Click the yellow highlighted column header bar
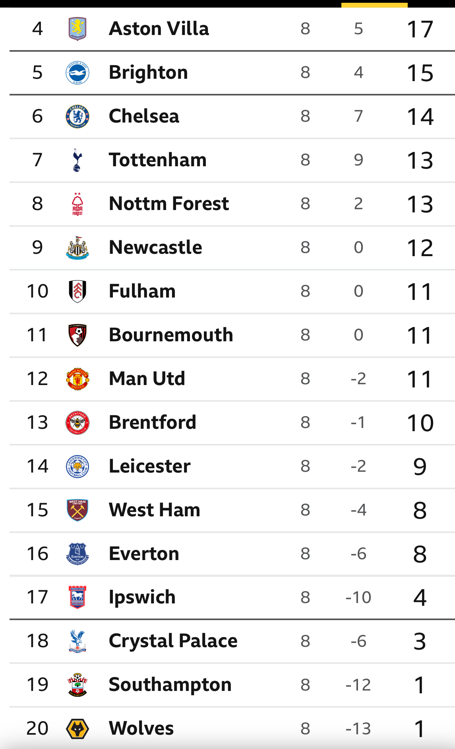 tap(374, 5)
